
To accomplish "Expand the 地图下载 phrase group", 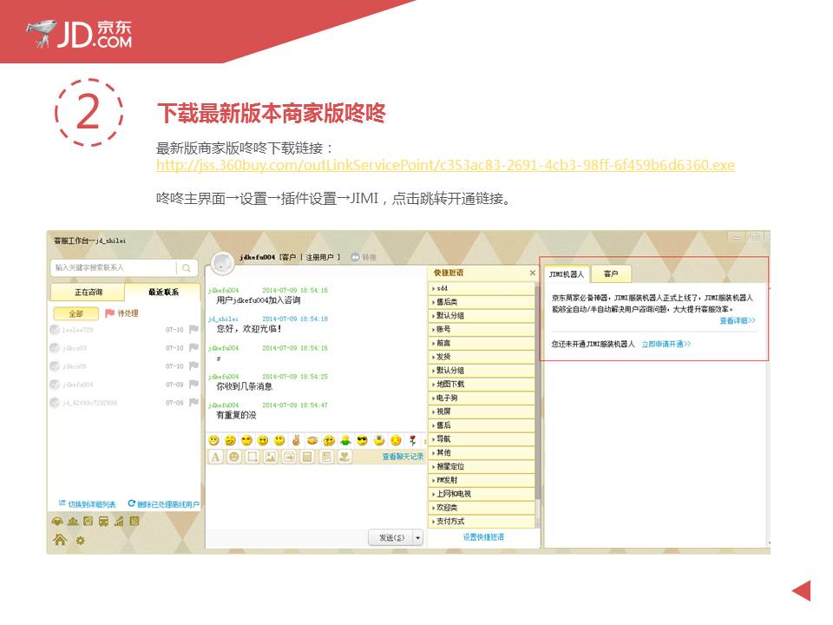I will pyautogui.click(x=482, y=384).
